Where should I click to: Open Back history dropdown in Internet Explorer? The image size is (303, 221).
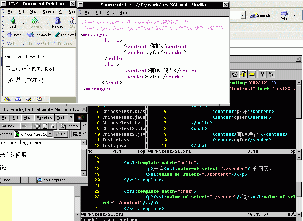point(18,126)
